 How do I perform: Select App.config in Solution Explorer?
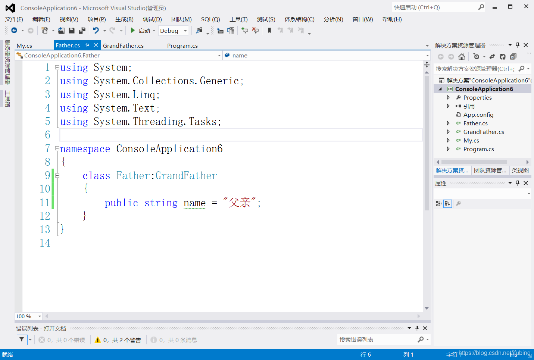pos(478,115)
